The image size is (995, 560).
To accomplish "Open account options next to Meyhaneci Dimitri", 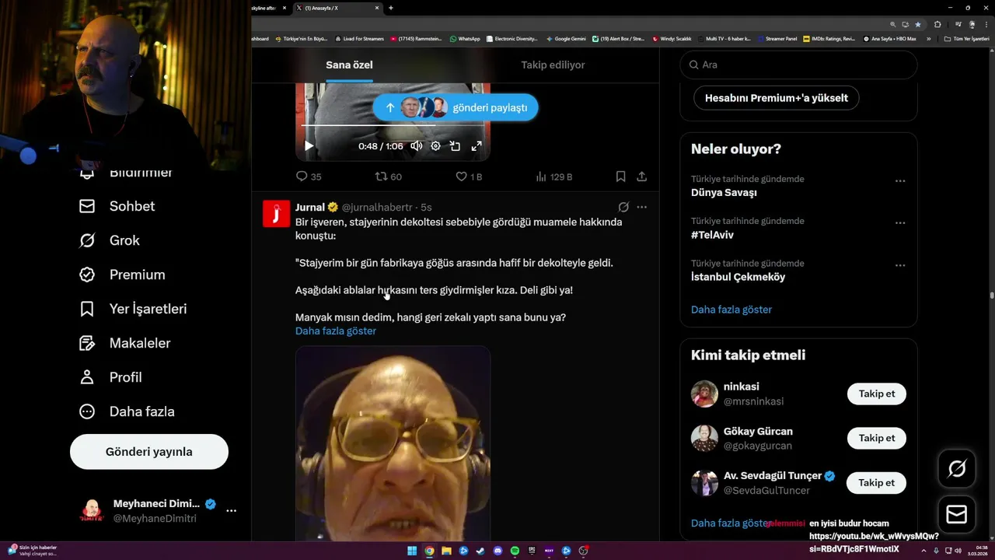I will [231, 511].
